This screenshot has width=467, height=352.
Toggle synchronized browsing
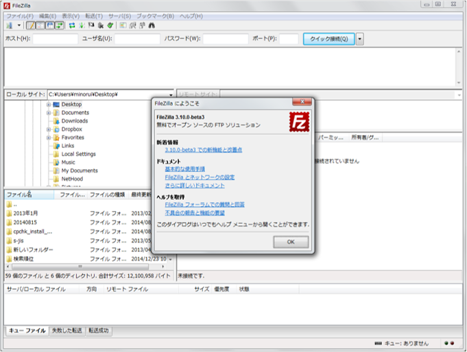click(x=143, y=25)
